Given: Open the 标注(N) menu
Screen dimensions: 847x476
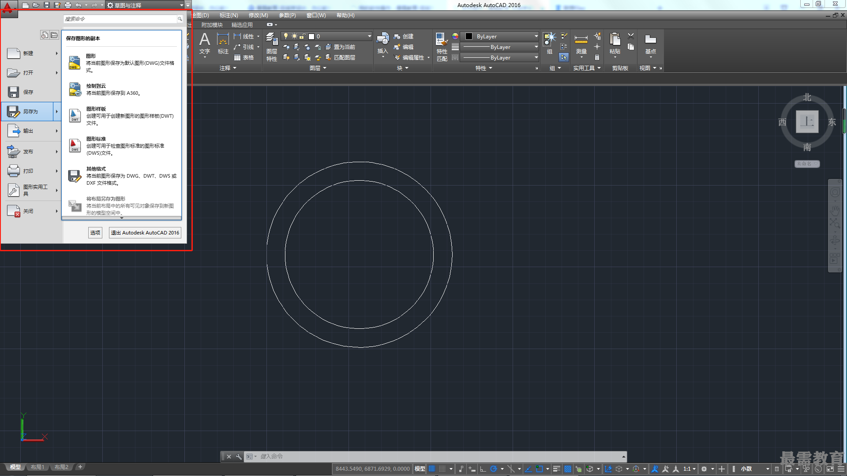Looking at the screenshot, I should point(229,15).
